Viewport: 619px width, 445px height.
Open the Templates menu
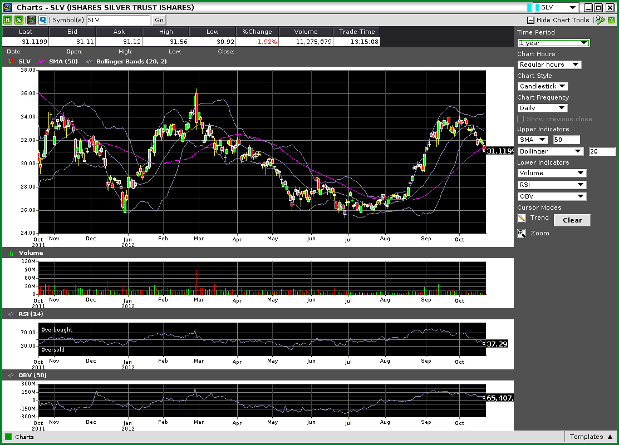point(591,437)
